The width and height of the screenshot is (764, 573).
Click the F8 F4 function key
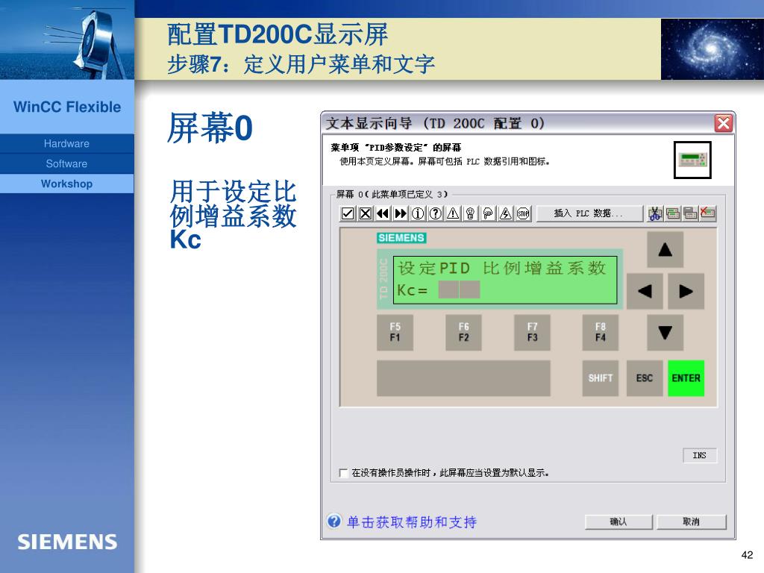coord(601,333)
